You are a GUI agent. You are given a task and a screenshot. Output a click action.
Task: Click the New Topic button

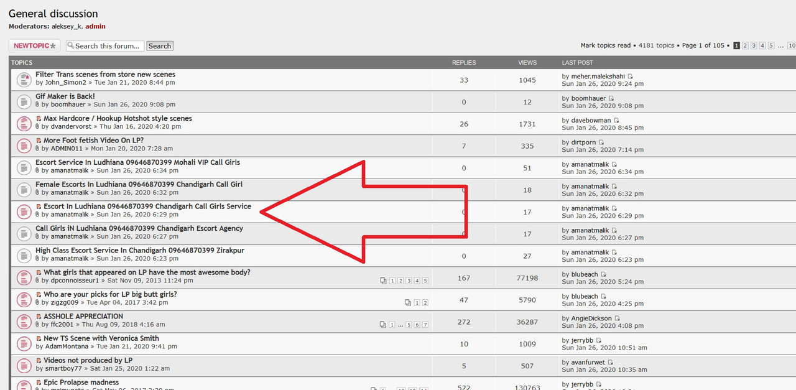click(x=34, y=45)
